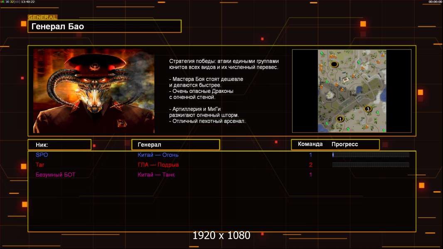Click the 'Прогресс' column header

[x=345, y=144]
